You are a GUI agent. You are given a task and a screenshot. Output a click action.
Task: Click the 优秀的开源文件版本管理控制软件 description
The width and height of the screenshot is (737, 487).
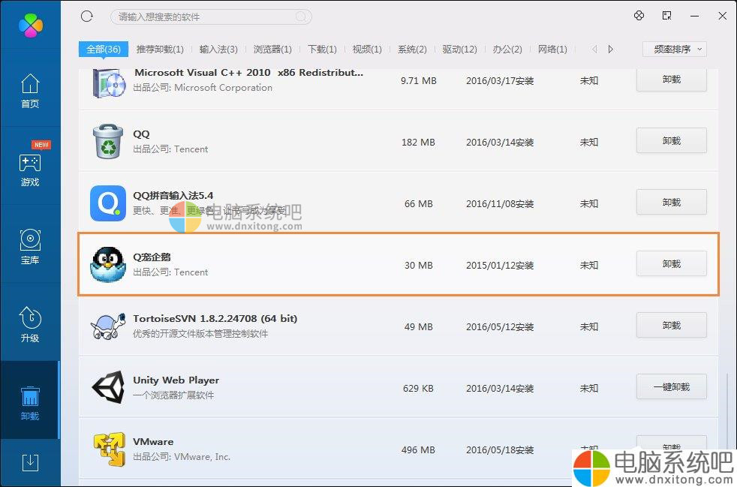coord(200,333)
